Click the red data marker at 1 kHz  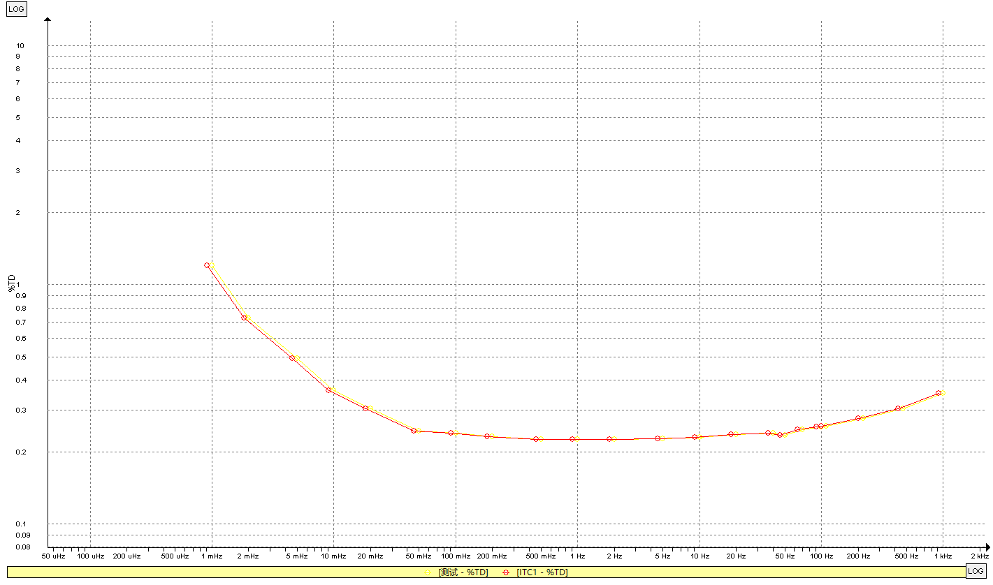point(938,393)
